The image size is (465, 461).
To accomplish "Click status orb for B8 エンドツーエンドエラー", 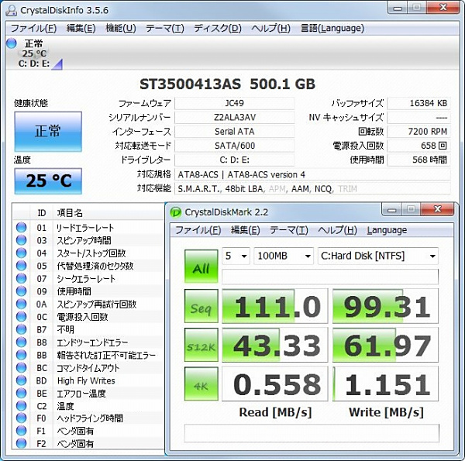I will click(21, 342).
